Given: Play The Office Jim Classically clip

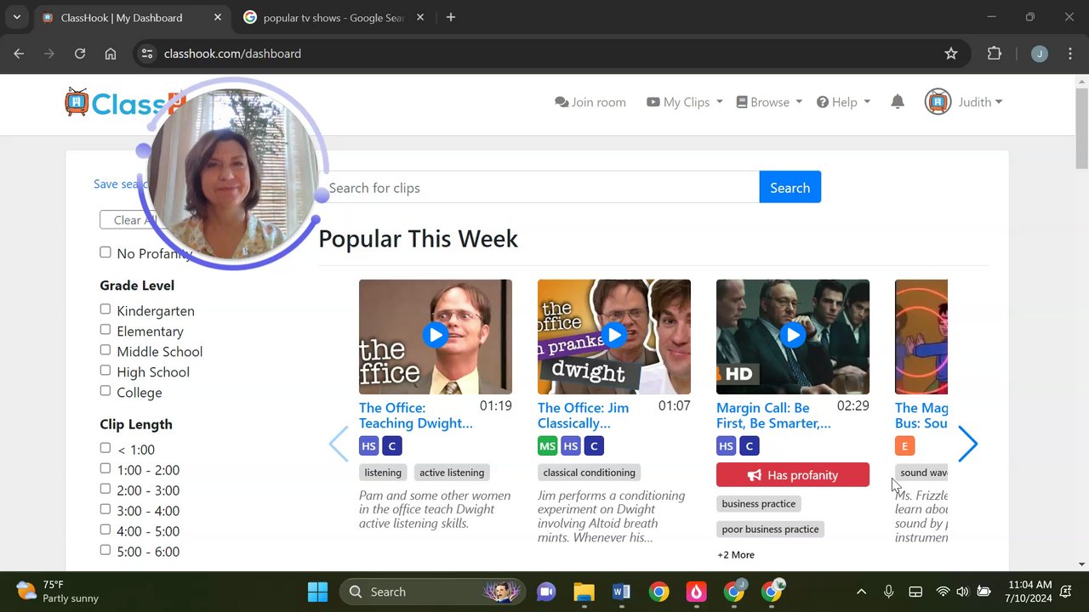Looking at the screenshot, I should (x=614, y=335).
